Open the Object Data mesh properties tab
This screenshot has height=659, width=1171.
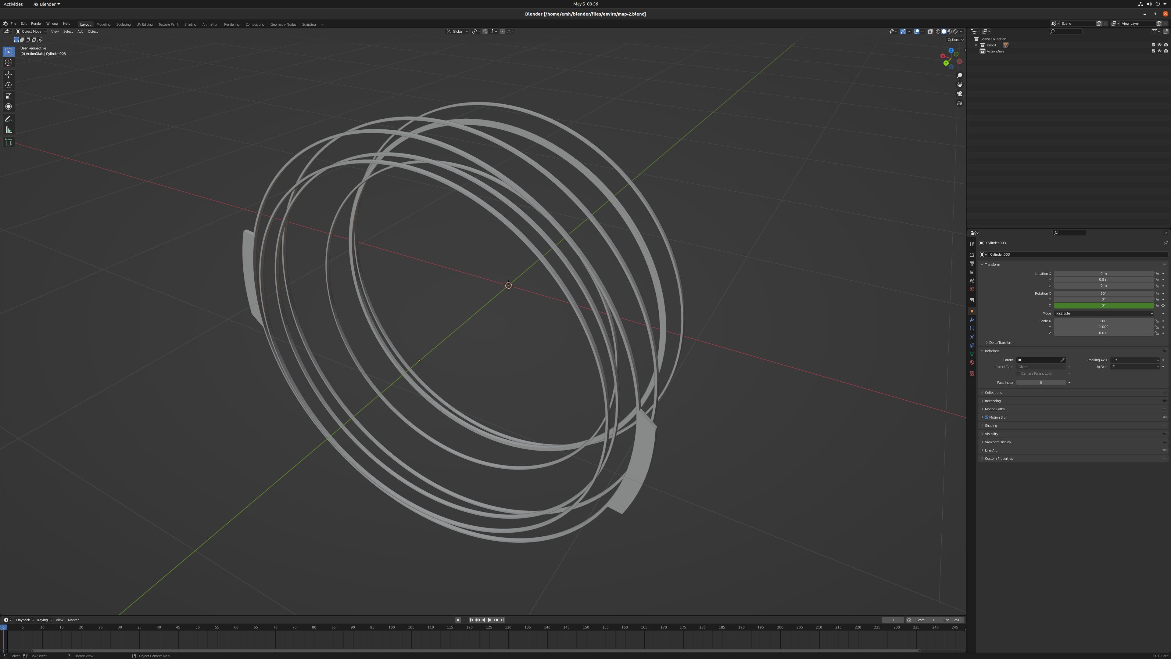pyautogui.click(x=972, y=354)
